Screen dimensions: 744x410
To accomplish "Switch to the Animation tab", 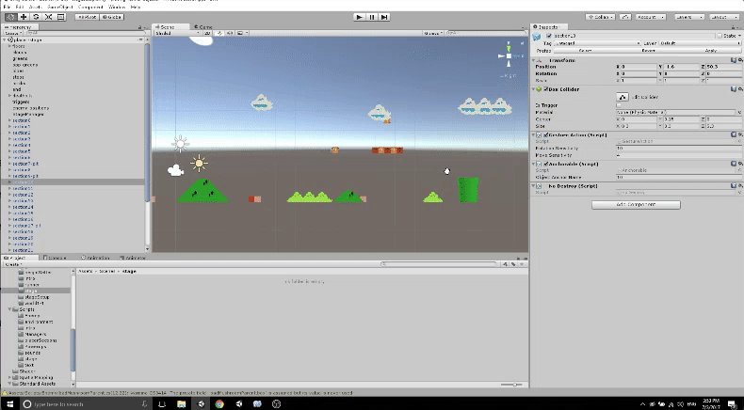I will 95,258.
